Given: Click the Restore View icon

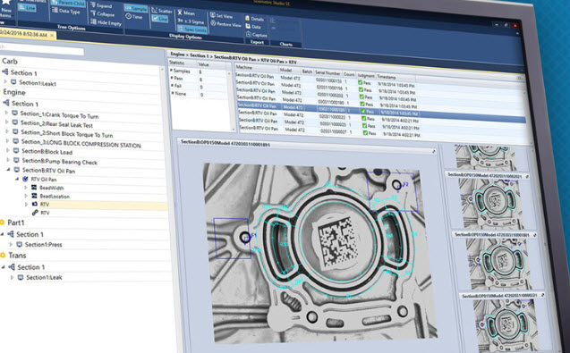Looking at the screenshot, I should coord(213,23).
